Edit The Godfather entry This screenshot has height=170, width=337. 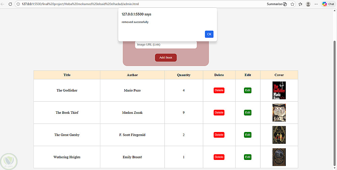(248, 90)
